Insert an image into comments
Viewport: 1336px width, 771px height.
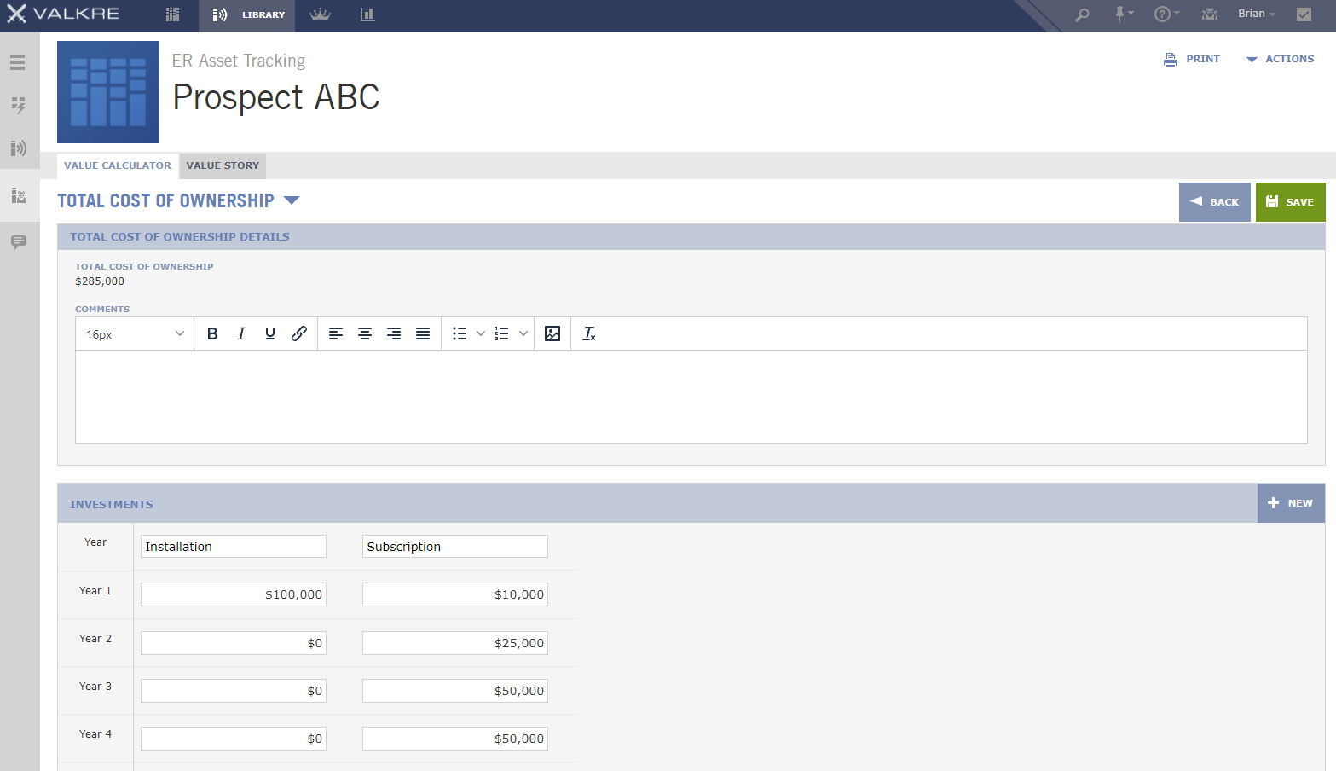click(x=552, y=334)
